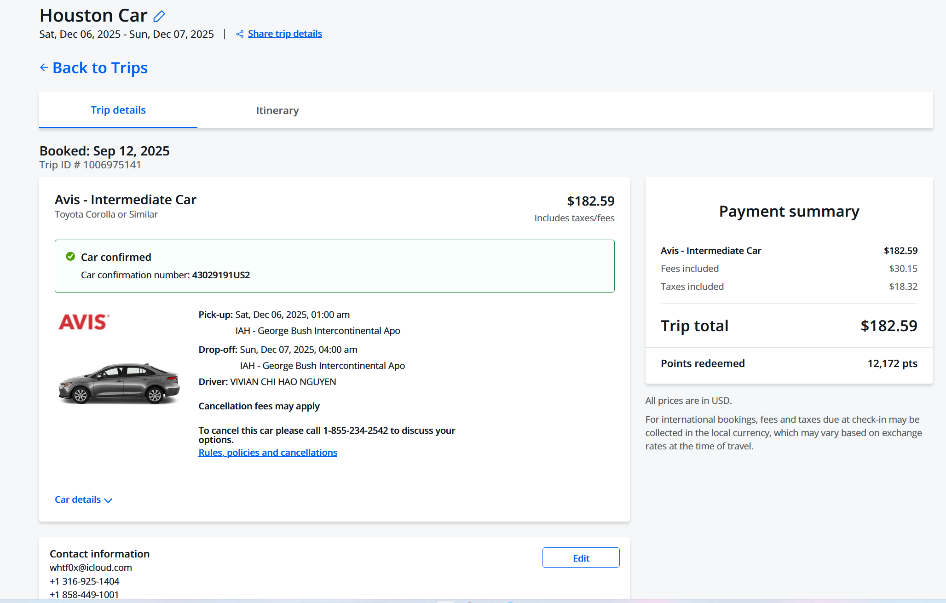Open Rules, policies and cancellations link

click(x=268, y=453)
